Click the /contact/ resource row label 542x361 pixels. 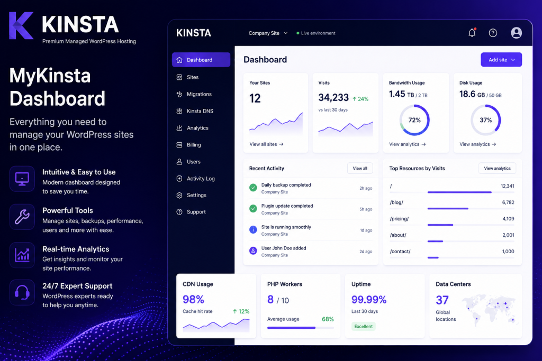400,252
